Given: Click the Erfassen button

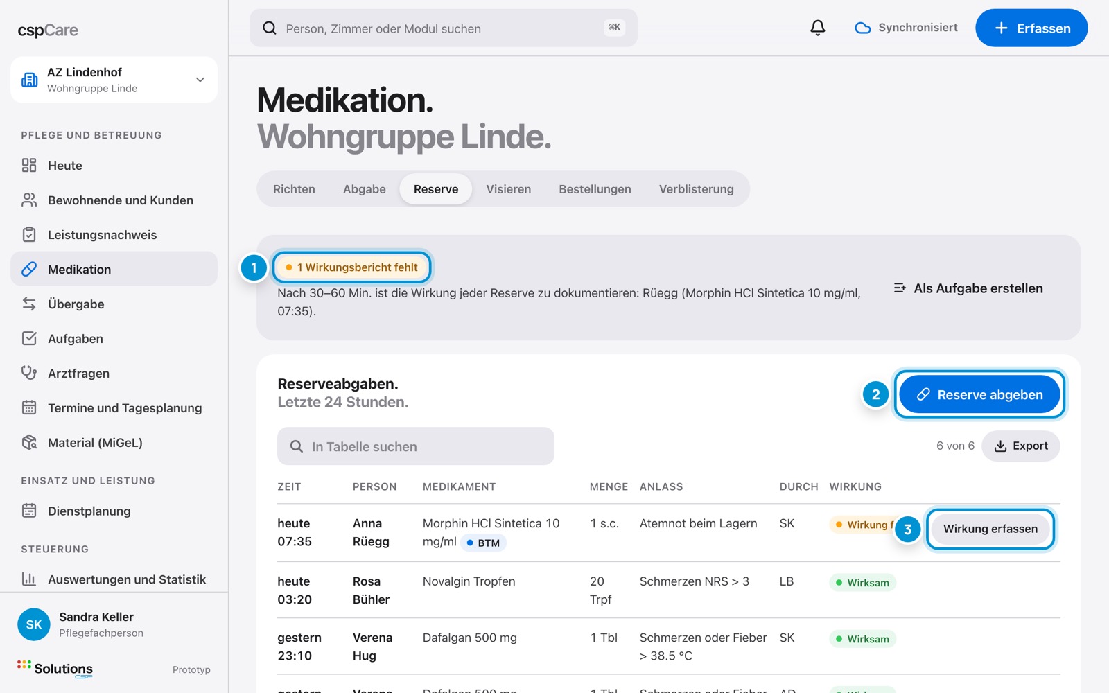Looking at the screenshot, I should (1031, 28).
